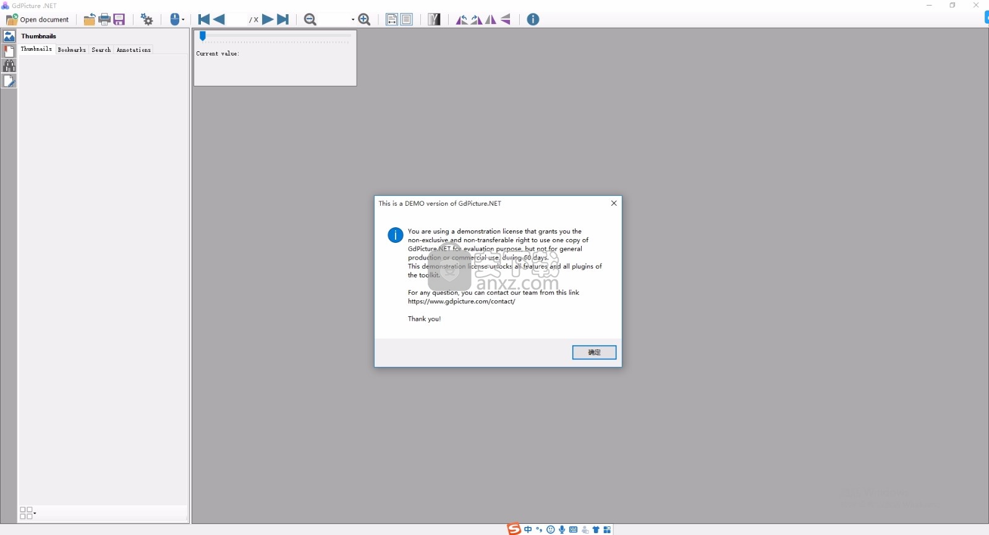Show thumbnails panel via sidebar image icon

point(9,36)
